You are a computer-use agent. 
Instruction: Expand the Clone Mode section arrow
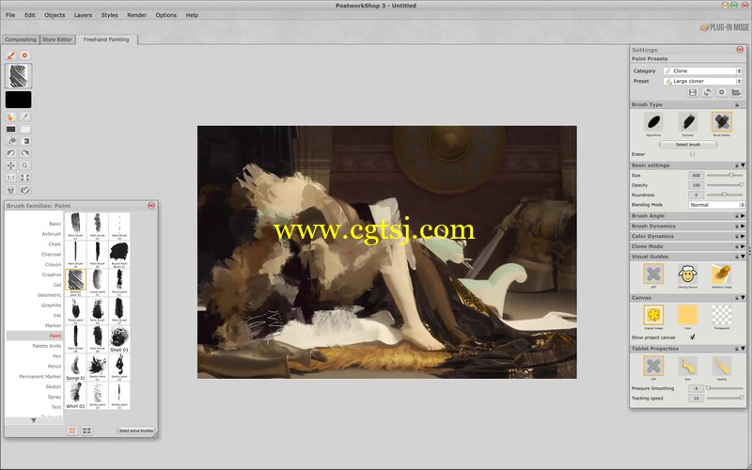(743, 246)
